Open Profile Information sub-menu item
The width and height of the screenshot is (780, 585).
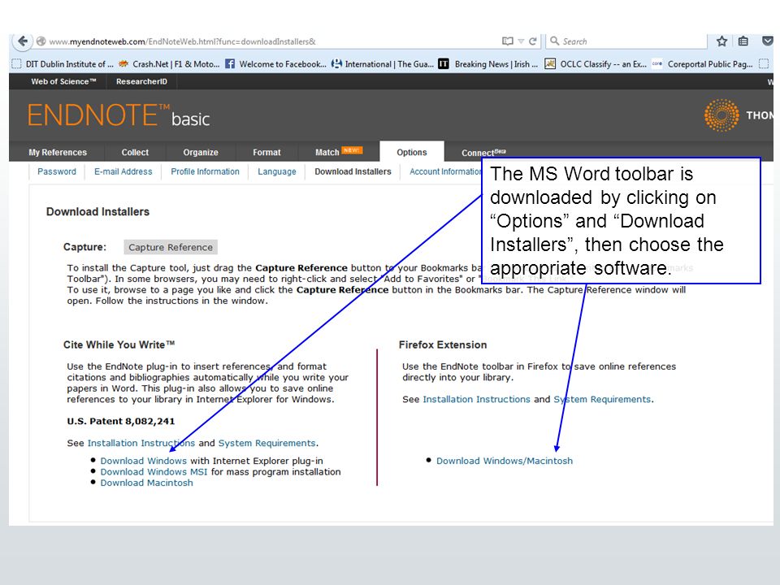pos(205,171)
